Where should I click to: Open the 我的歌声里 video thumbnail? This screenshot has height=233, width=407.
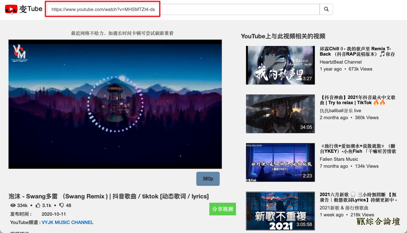(280, 65)
